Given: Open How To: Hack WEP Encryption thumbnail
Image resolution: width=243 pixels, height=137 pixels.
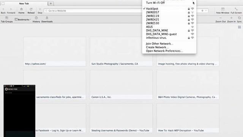Looking at the screenshot, I should 188,118.
